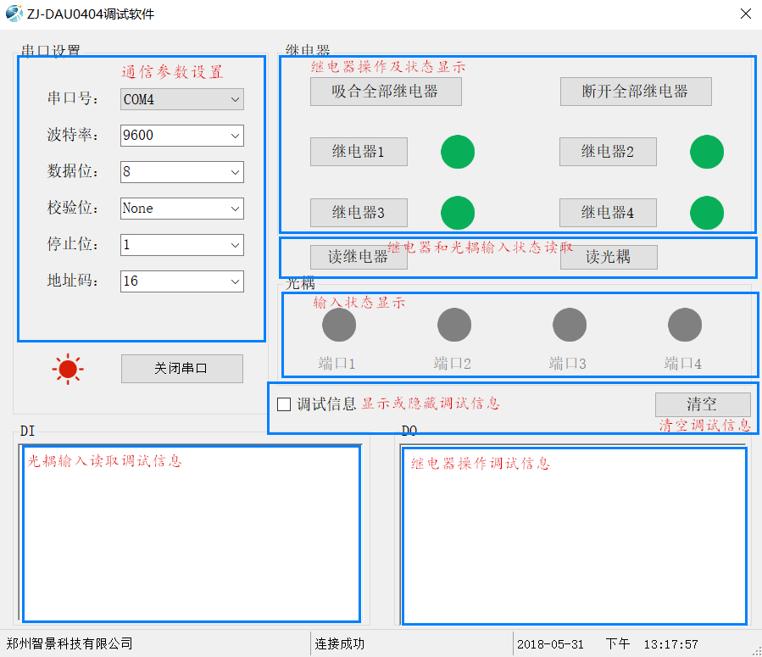Toggle the 继电器2 button
The image size is (762, 657).
608,152
